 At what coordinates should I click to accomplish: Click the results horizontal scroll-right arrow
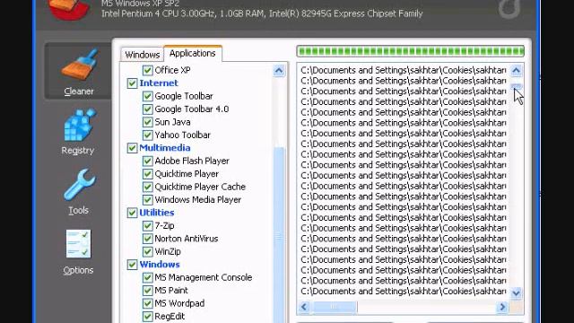point(502,307)
